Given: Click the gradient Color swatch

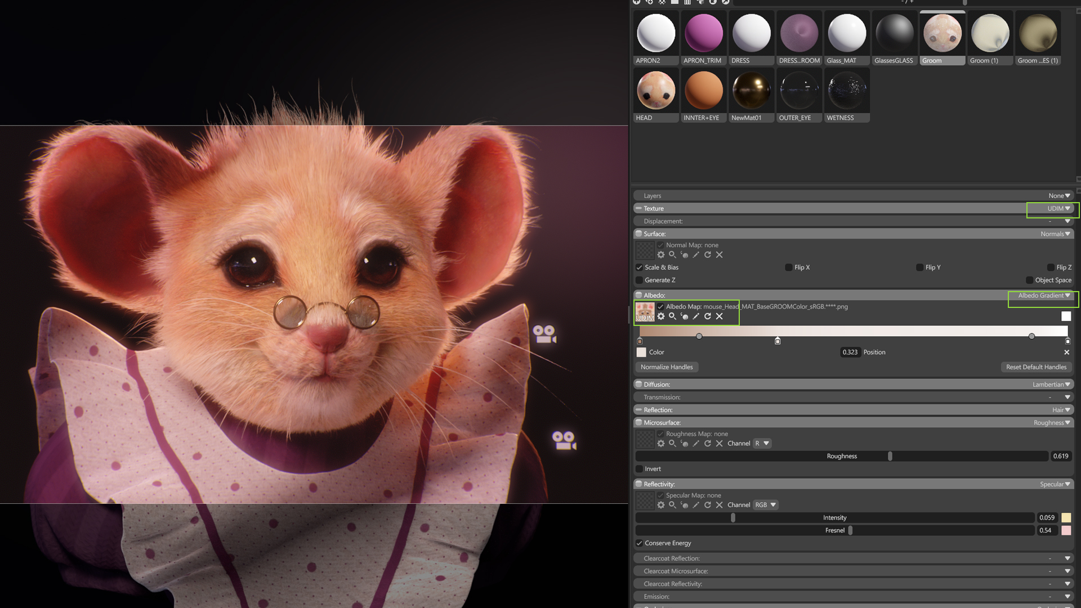Looking at the screenshot, I should (641, 352).
